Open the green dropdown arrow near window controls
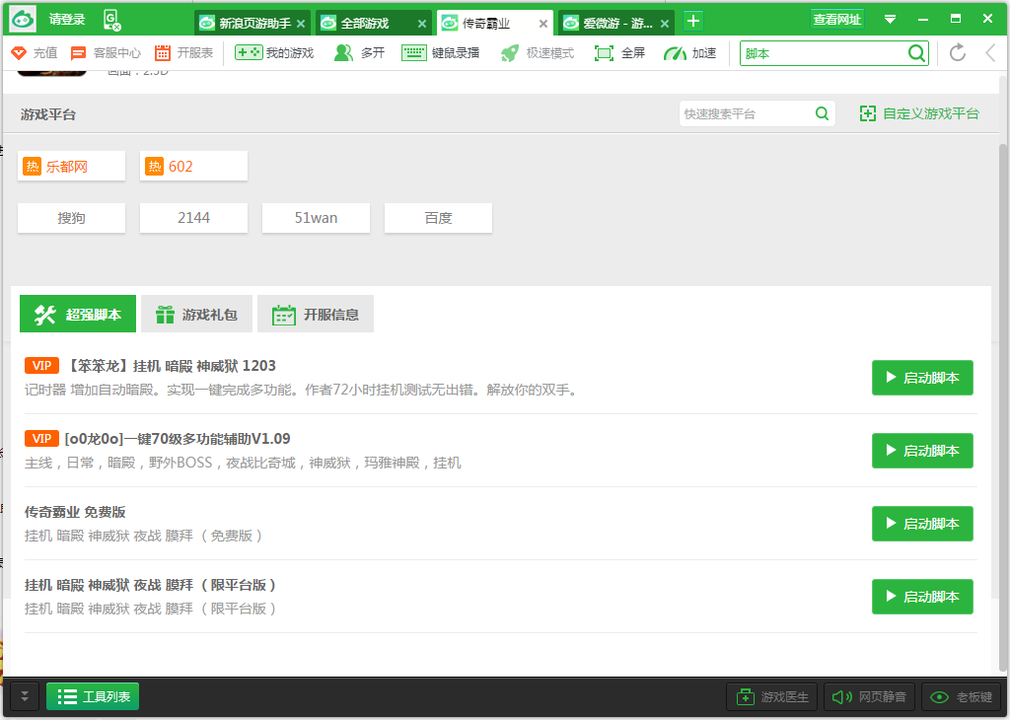Viewport: 1010px width, 720px height. [892, 18]
